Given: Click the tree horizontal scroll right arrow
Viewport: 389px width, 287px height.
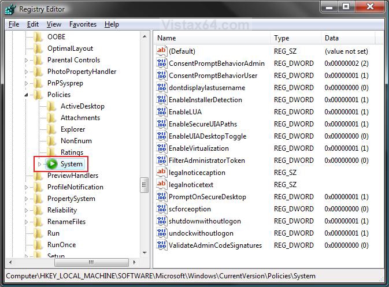Looking at the screenshot, I should (x=134, y=262).
